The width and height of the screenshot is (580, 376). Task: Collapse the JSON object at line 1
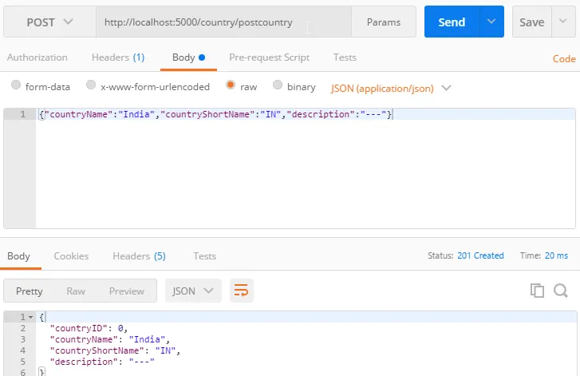click(30, 317)
